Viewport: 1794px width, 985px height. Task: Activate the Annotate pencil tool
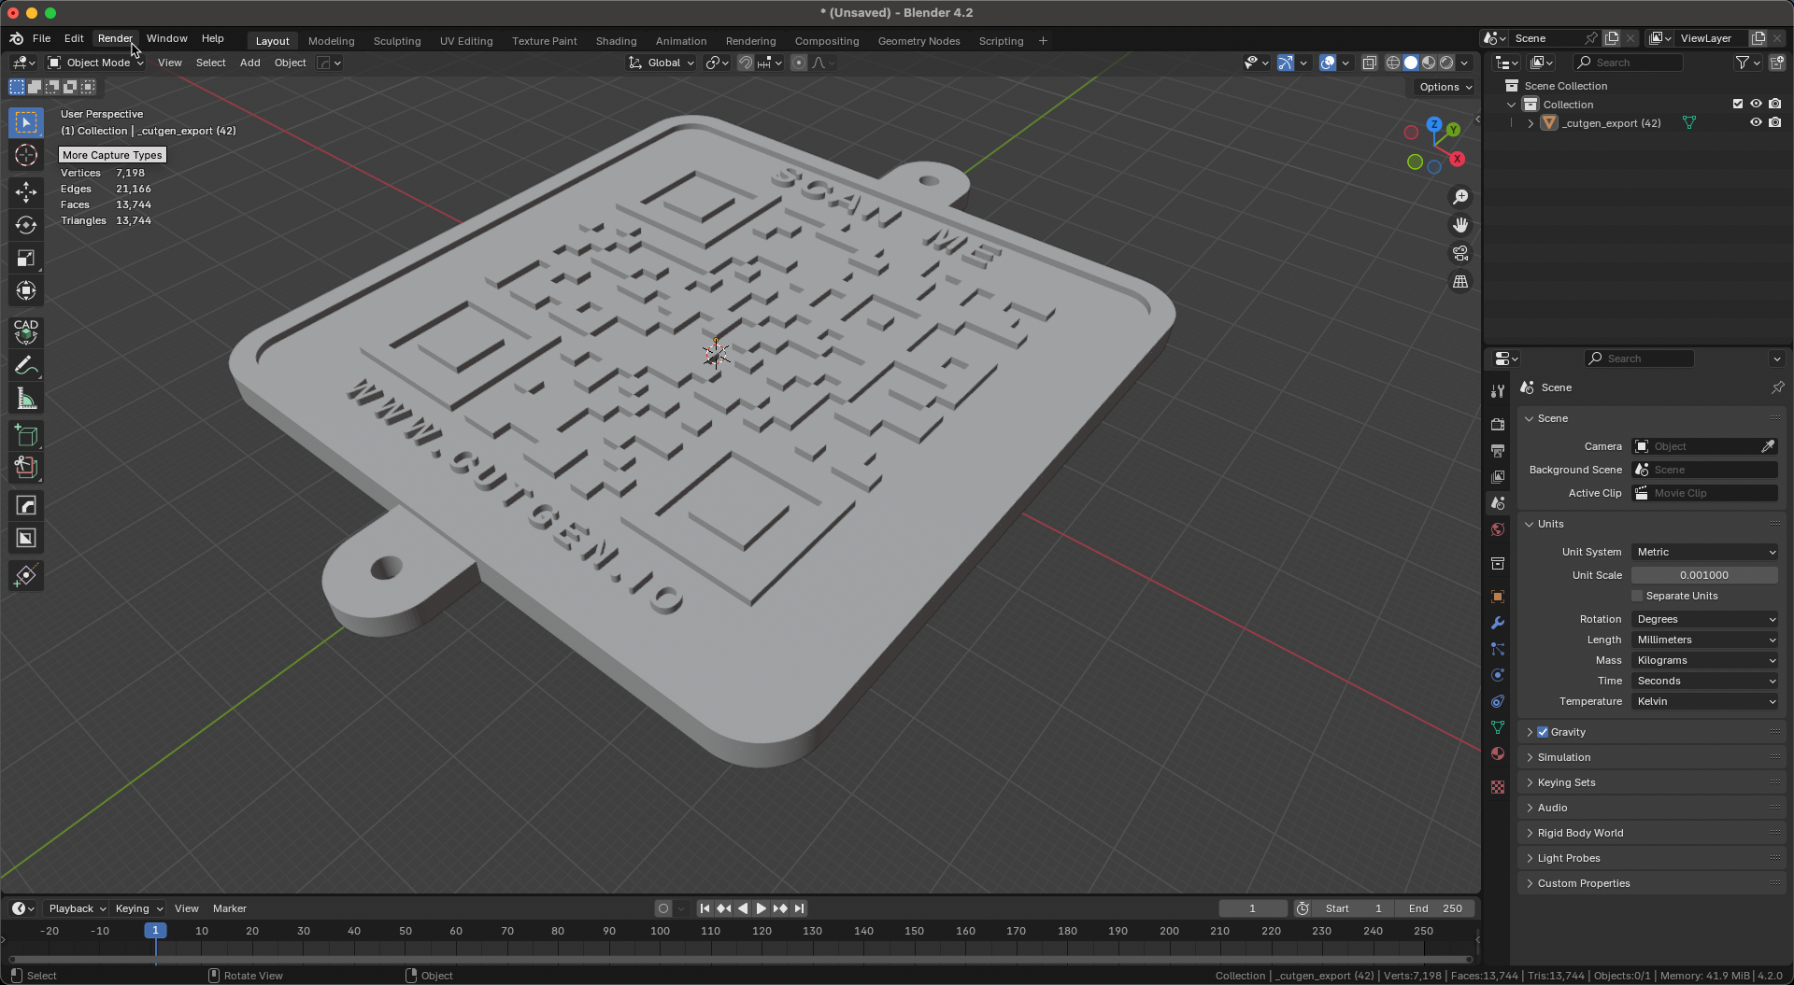coord(26,366)
